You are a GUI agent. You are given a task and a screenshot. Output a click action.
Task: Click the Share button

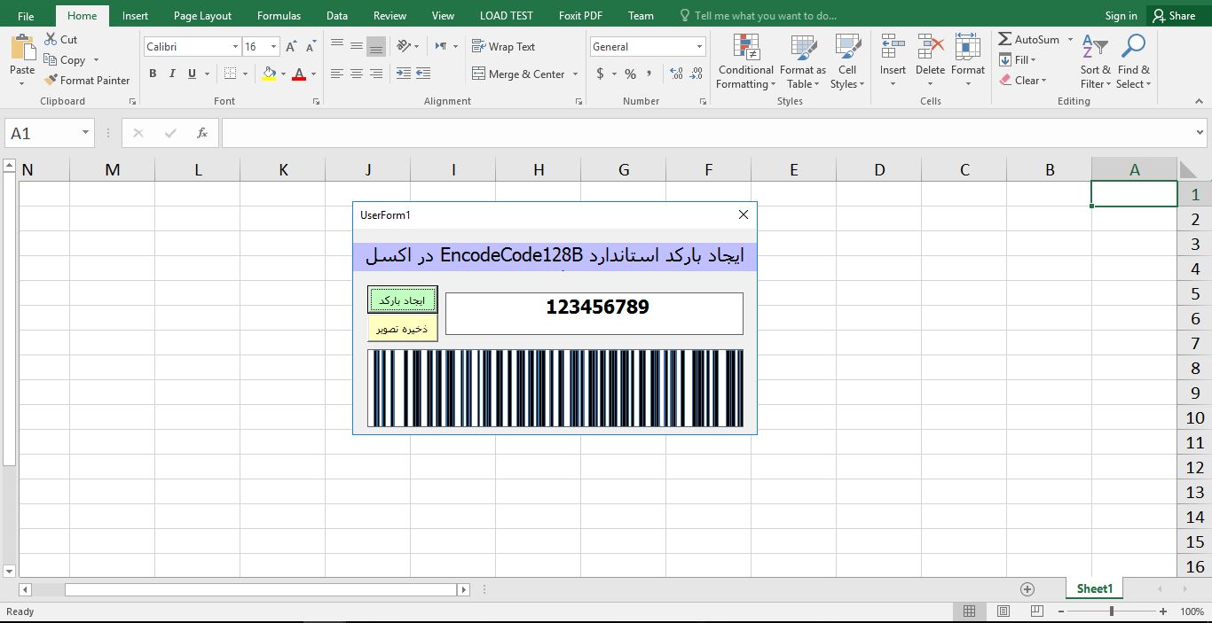1174,15
